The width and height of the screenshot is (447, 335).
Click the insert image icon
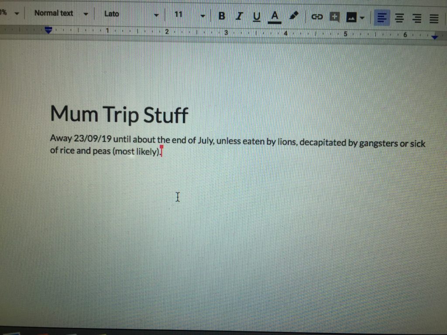[351, 17]
